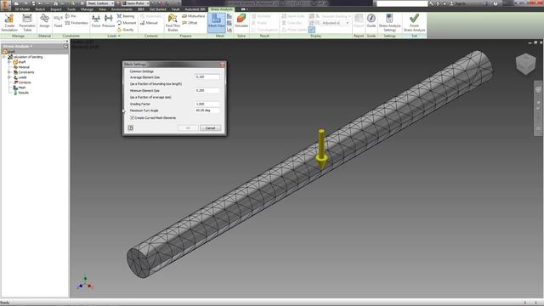Select the Stress Analysis ribbon tab
Image resolution: width=544 pixels, height=306 pixels.
[x=221, y=9]
